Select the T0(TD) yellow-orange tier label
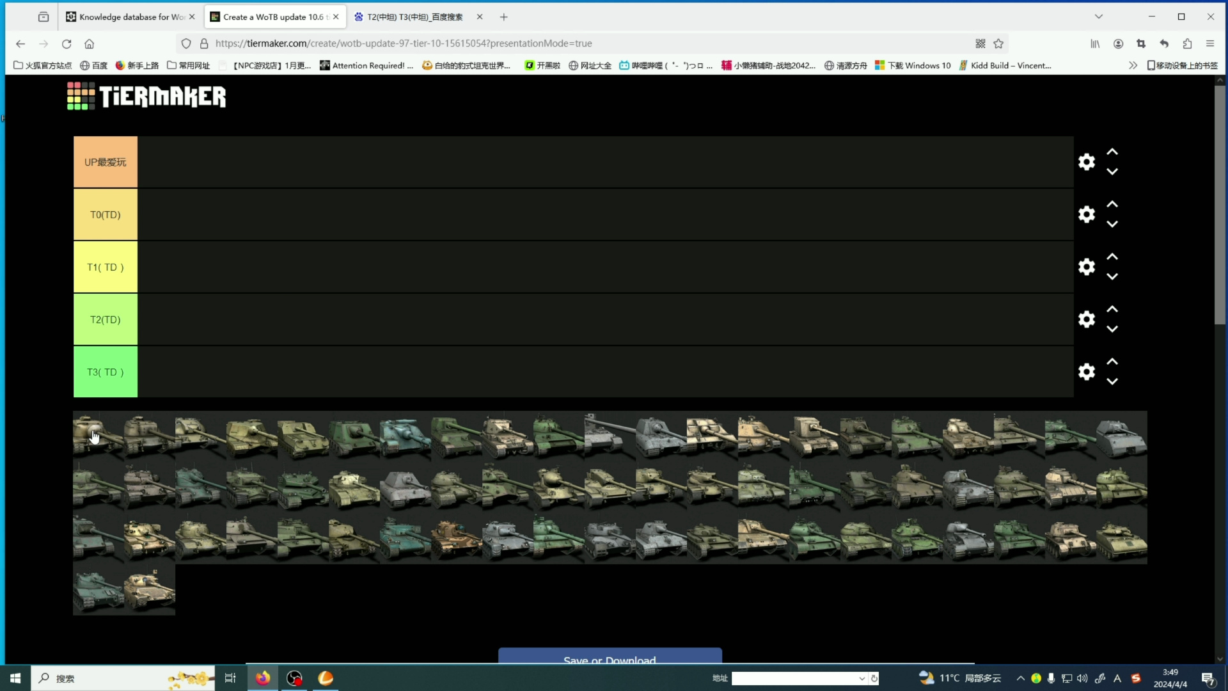Screen dimensions: 1228x691 pos(106,214)
